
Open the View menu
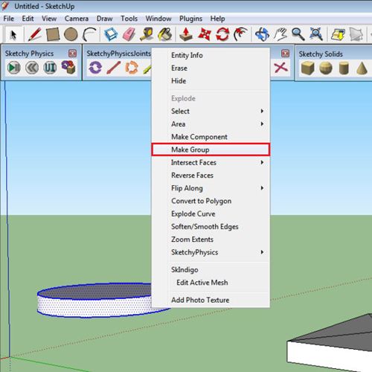(x=49, y=19)
